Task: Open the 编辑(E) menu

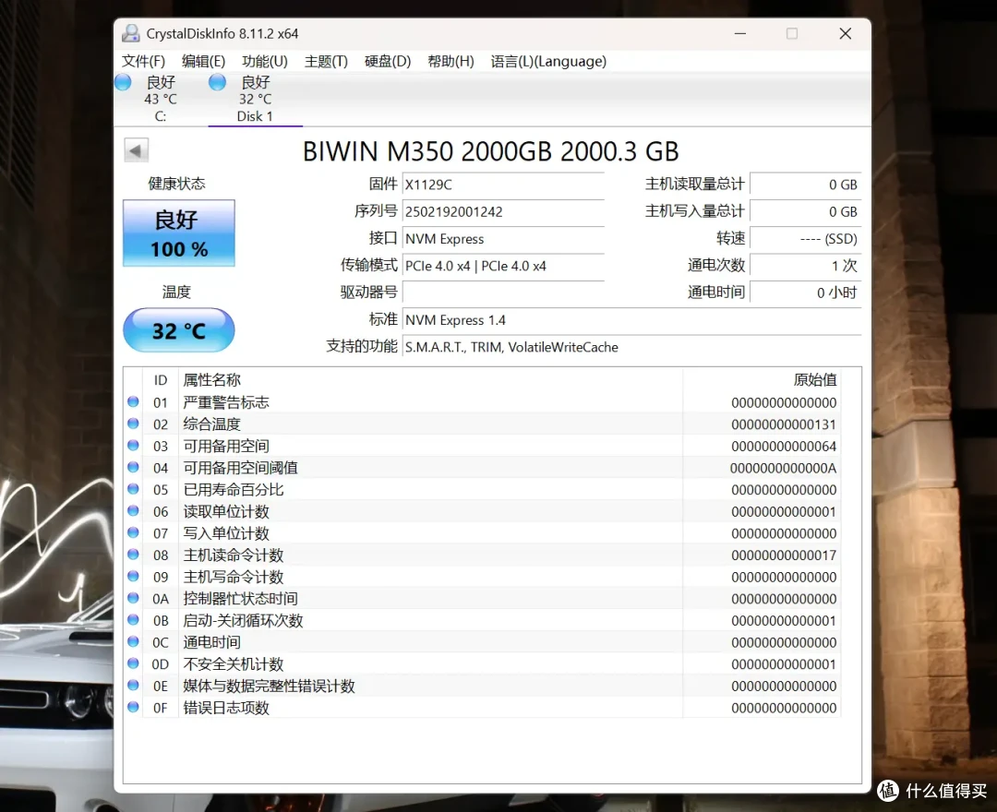Action: point(203,61)
